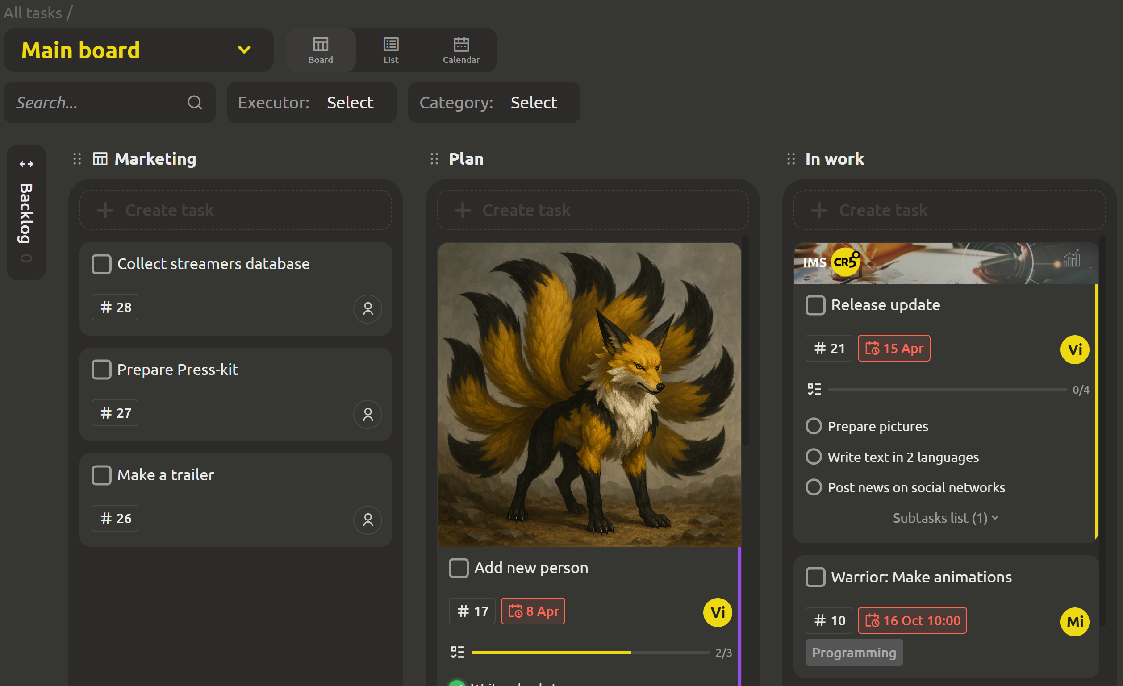Click Vi avatar on Add new person
This screenshot has height=686, width=1123.
coord(718,613)
